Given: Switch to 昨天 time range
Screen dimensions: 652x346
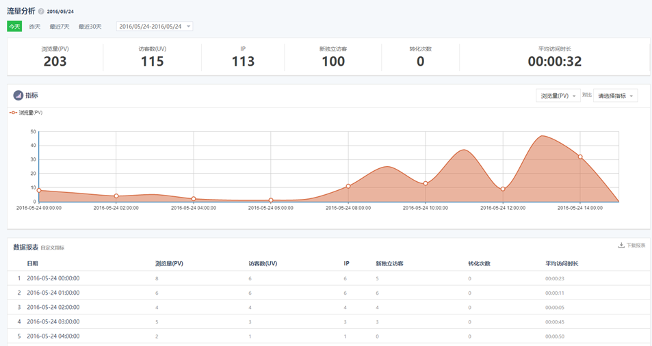Looking at the screenshot, I should pos(34,26).
